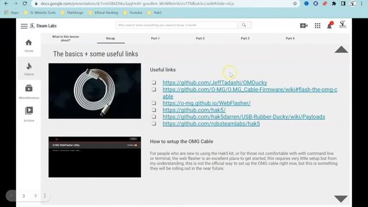Tick checkbox beside USB-Rubber-Ducky Payloads link
The height and width of the screenshot is (207, 368).
pyautogui.click(x=154, y=116)
